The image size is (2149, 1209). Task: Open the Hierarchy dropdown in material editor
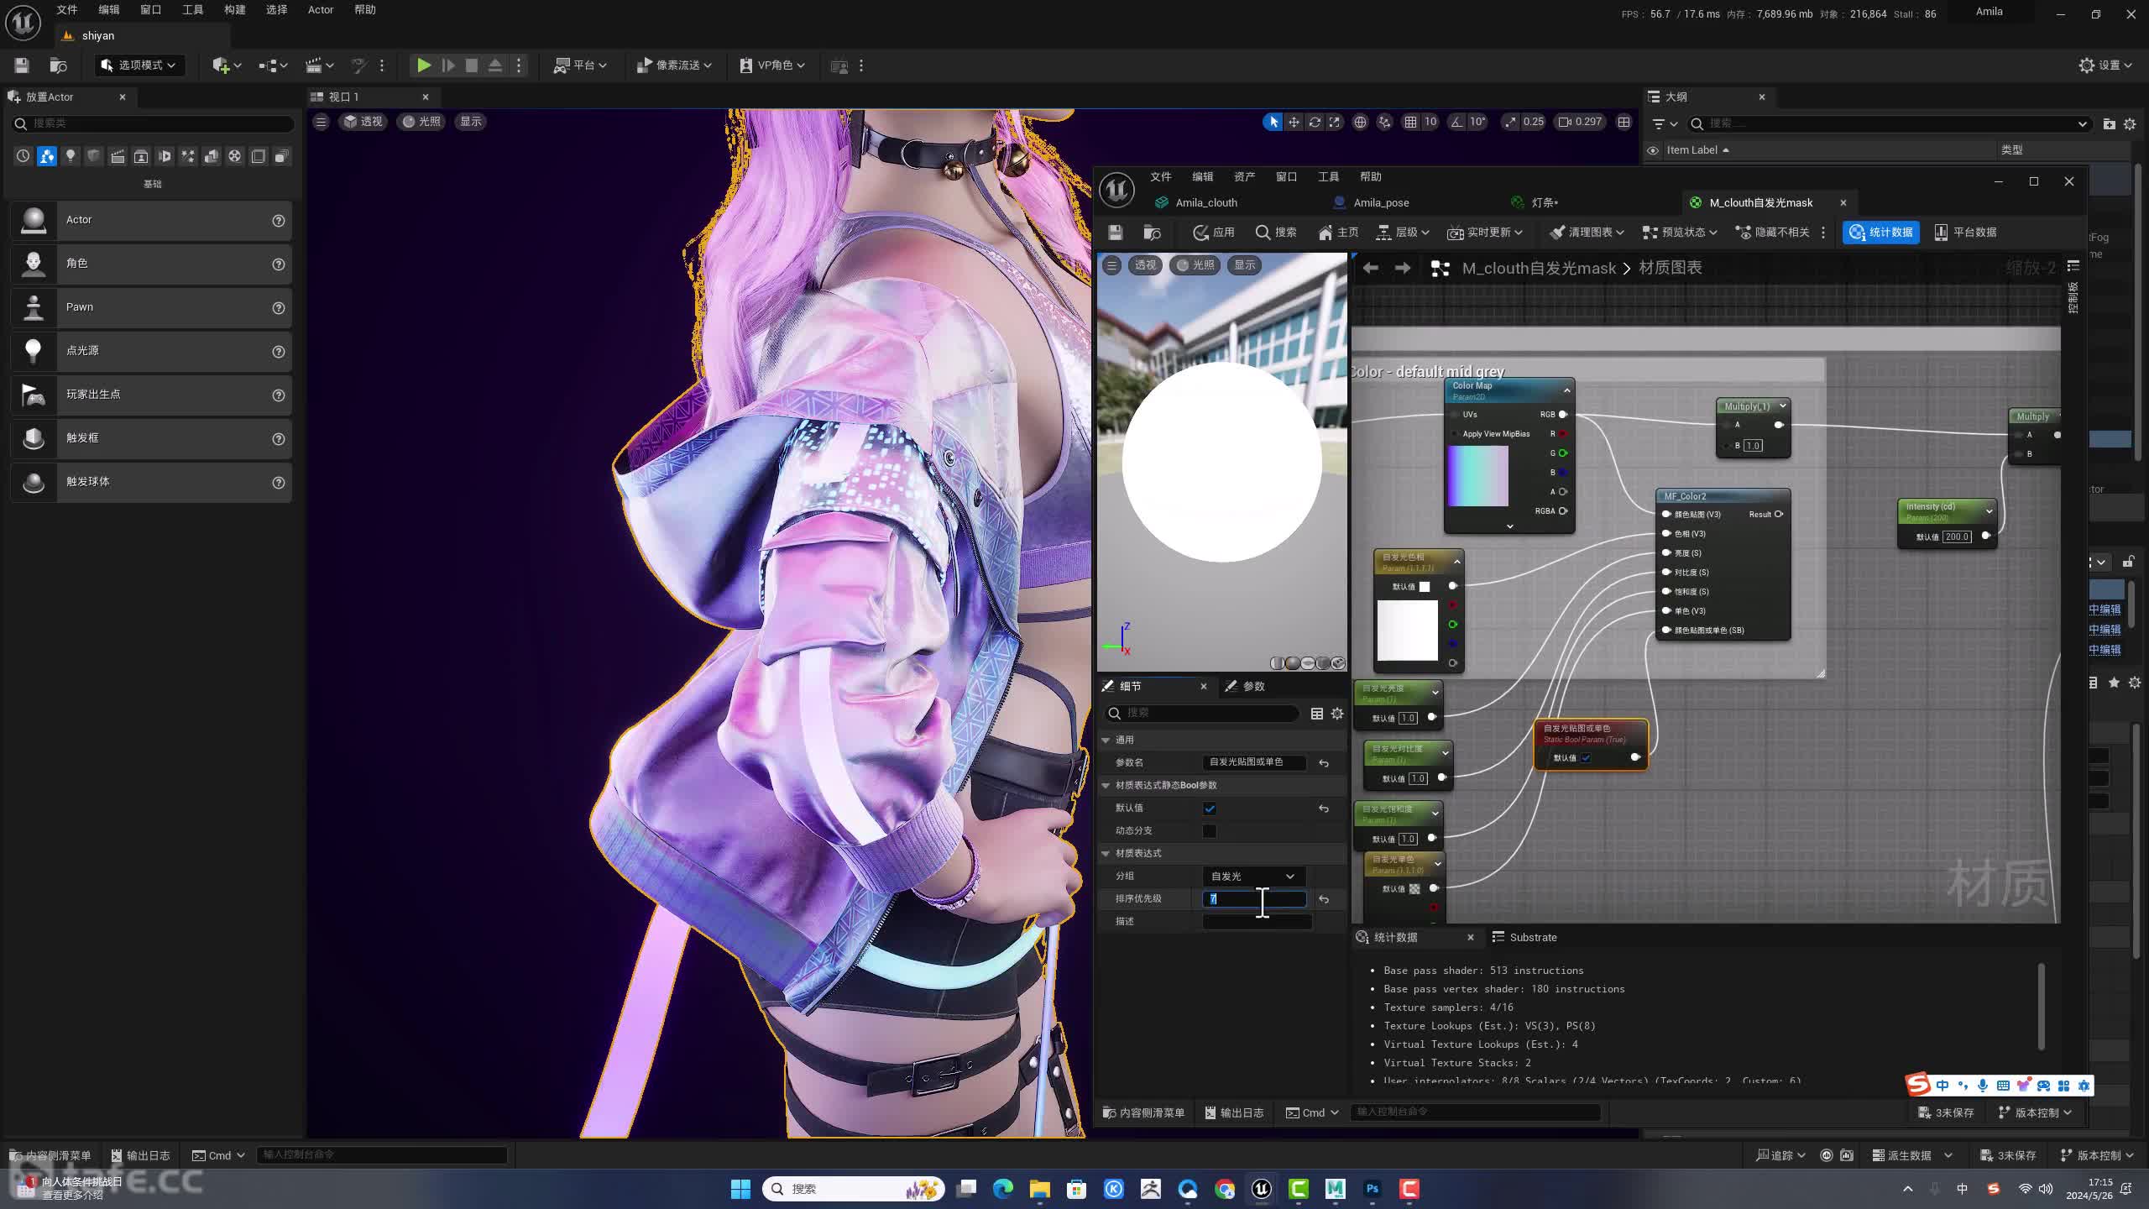1404,233
